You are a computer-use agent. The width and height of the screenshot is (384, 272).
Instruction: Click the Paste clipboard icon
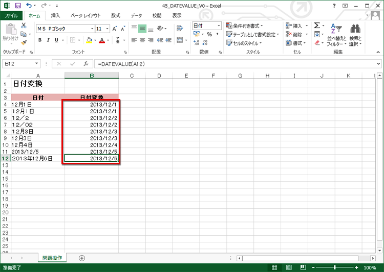coord(11,29)
